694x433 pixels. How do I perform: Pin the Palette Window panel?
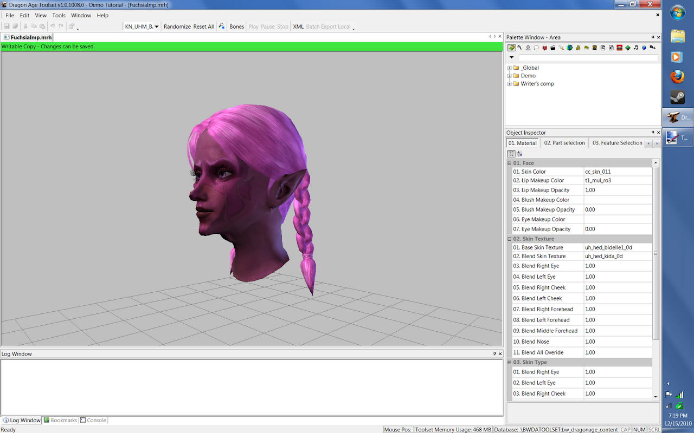coord(652,37)
